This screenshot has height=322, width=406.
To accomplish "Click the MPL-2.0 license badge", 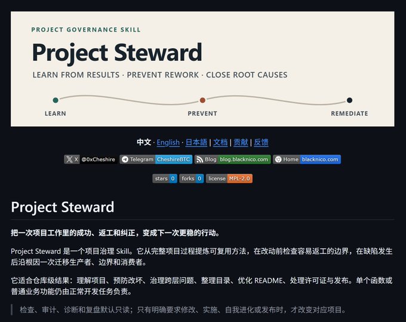I will (229, 179).
